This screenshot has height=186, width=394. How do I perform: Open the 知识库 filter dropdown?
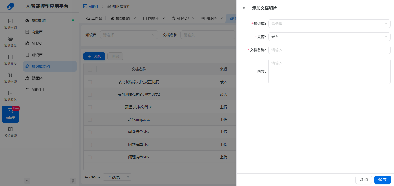129,35
